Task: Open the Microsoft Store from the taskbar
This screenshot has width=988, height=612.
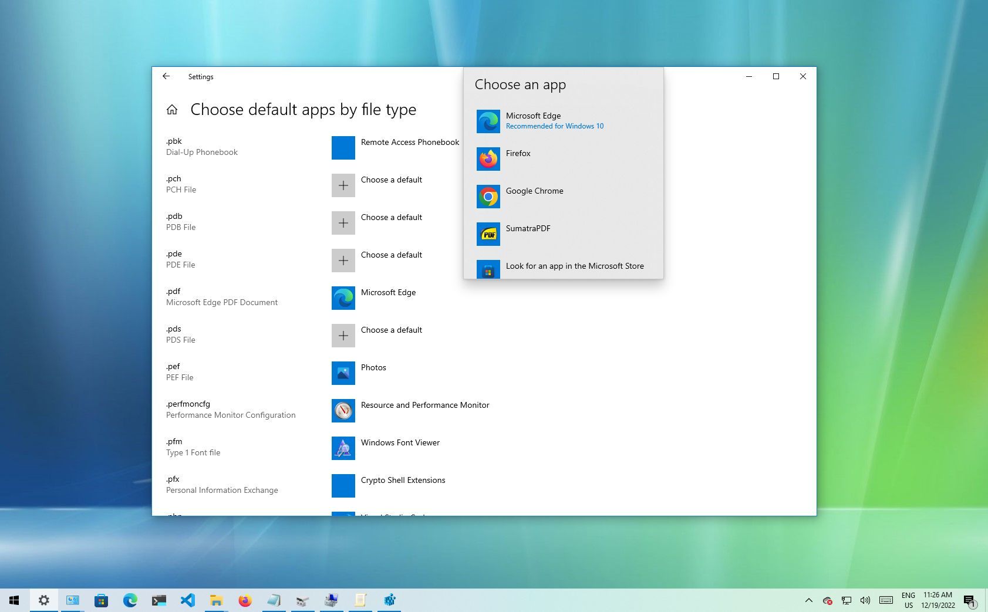Action: tap(102, 600)
